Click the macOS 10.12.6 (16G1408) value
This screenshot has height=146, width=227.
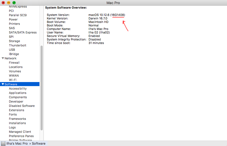pyautogui.click(x=107, y=15)
